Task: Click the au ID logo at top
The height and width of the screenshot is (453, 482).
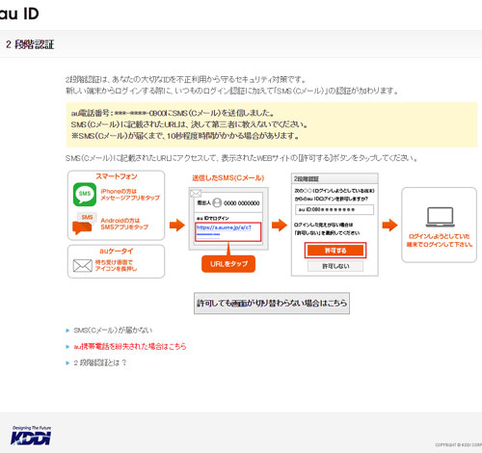Action: click(x=19, y=13)
